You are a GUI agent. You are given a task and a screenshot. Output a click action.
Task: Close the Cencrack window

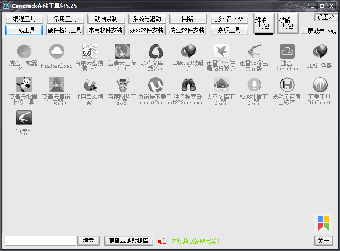pyautogui.click(x=332, y=6)
